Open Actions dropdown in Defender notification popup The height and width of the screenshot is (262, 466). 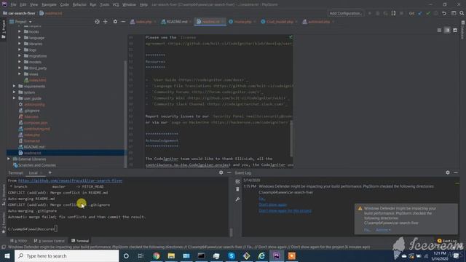(x=383, y=230)
